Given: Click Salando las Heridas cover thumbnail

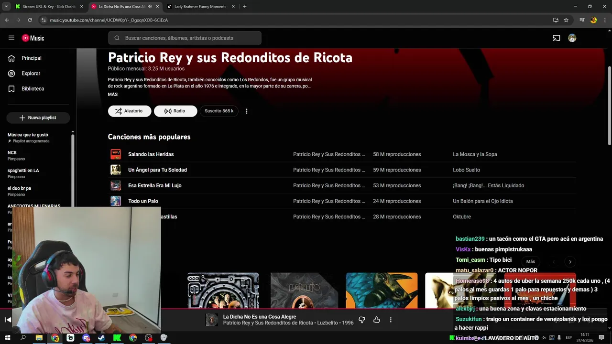Looking at the screenshot, I should pyautogui.click(x=116, y=154).
